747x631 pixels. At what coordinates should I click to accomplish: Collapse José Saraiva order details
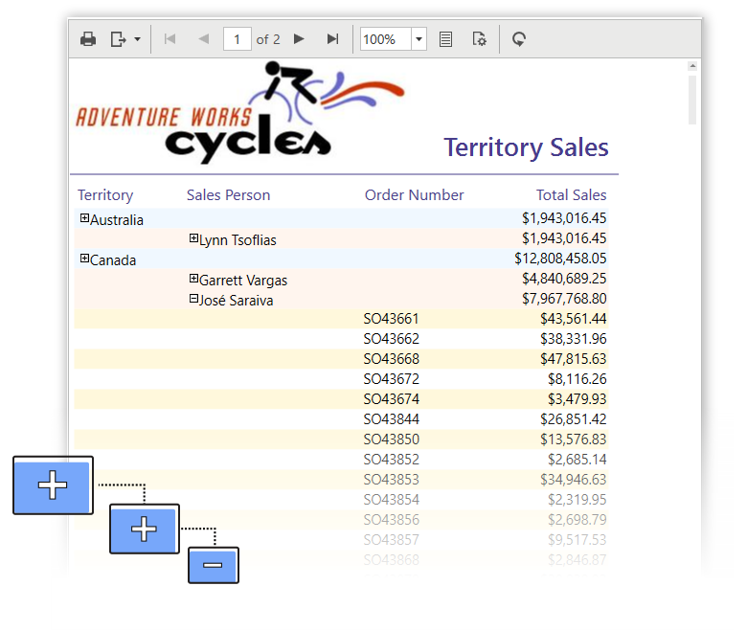(x=193, y=299)
